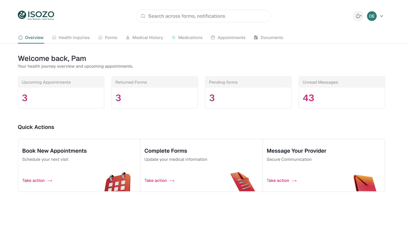Take action on Book New Appointments
The width and height of the screenshot is (409, 238).
point(34,180)
